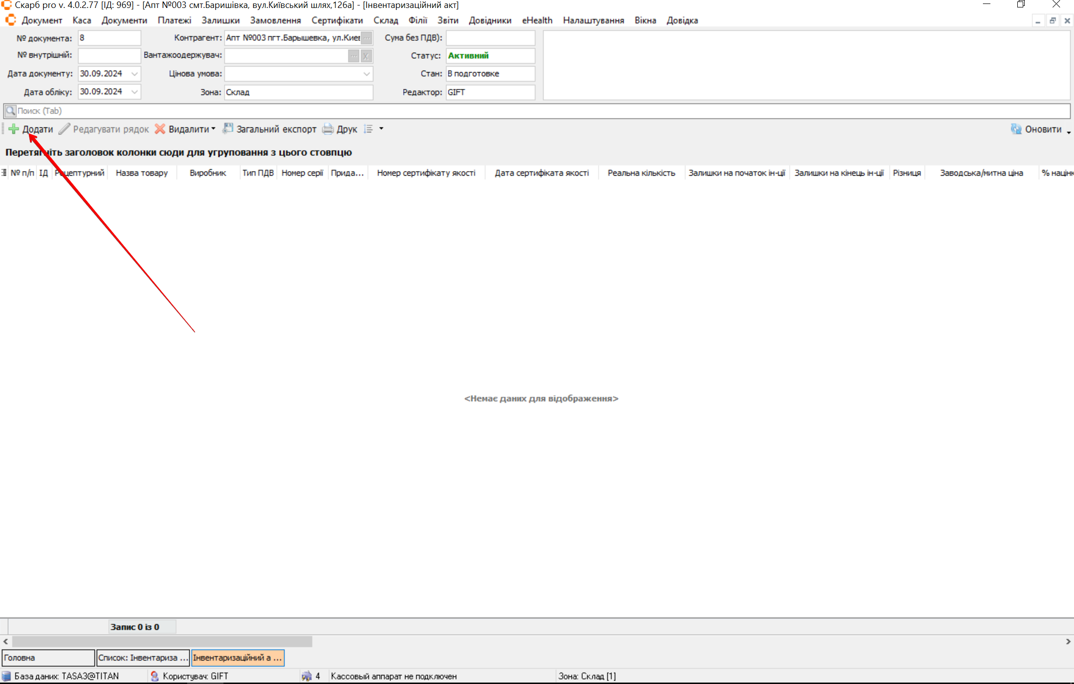Click the column chooser icon before № п/п
Screen dimensions: 1074x684
pyautogui.click(x=4, y=173)
